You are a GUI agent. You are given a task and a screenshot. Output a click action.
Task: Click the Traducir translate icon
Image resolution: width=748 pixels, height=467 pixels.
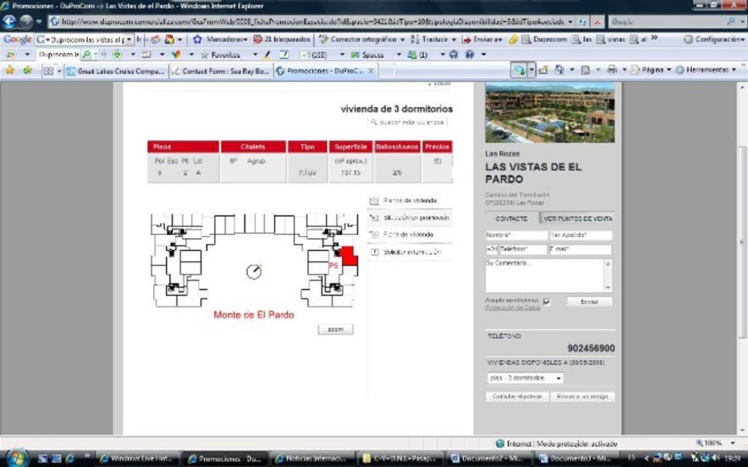pos(415,39)
